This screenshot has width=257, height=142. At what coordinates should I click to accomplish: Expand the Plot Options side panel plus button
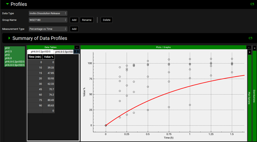249,52
